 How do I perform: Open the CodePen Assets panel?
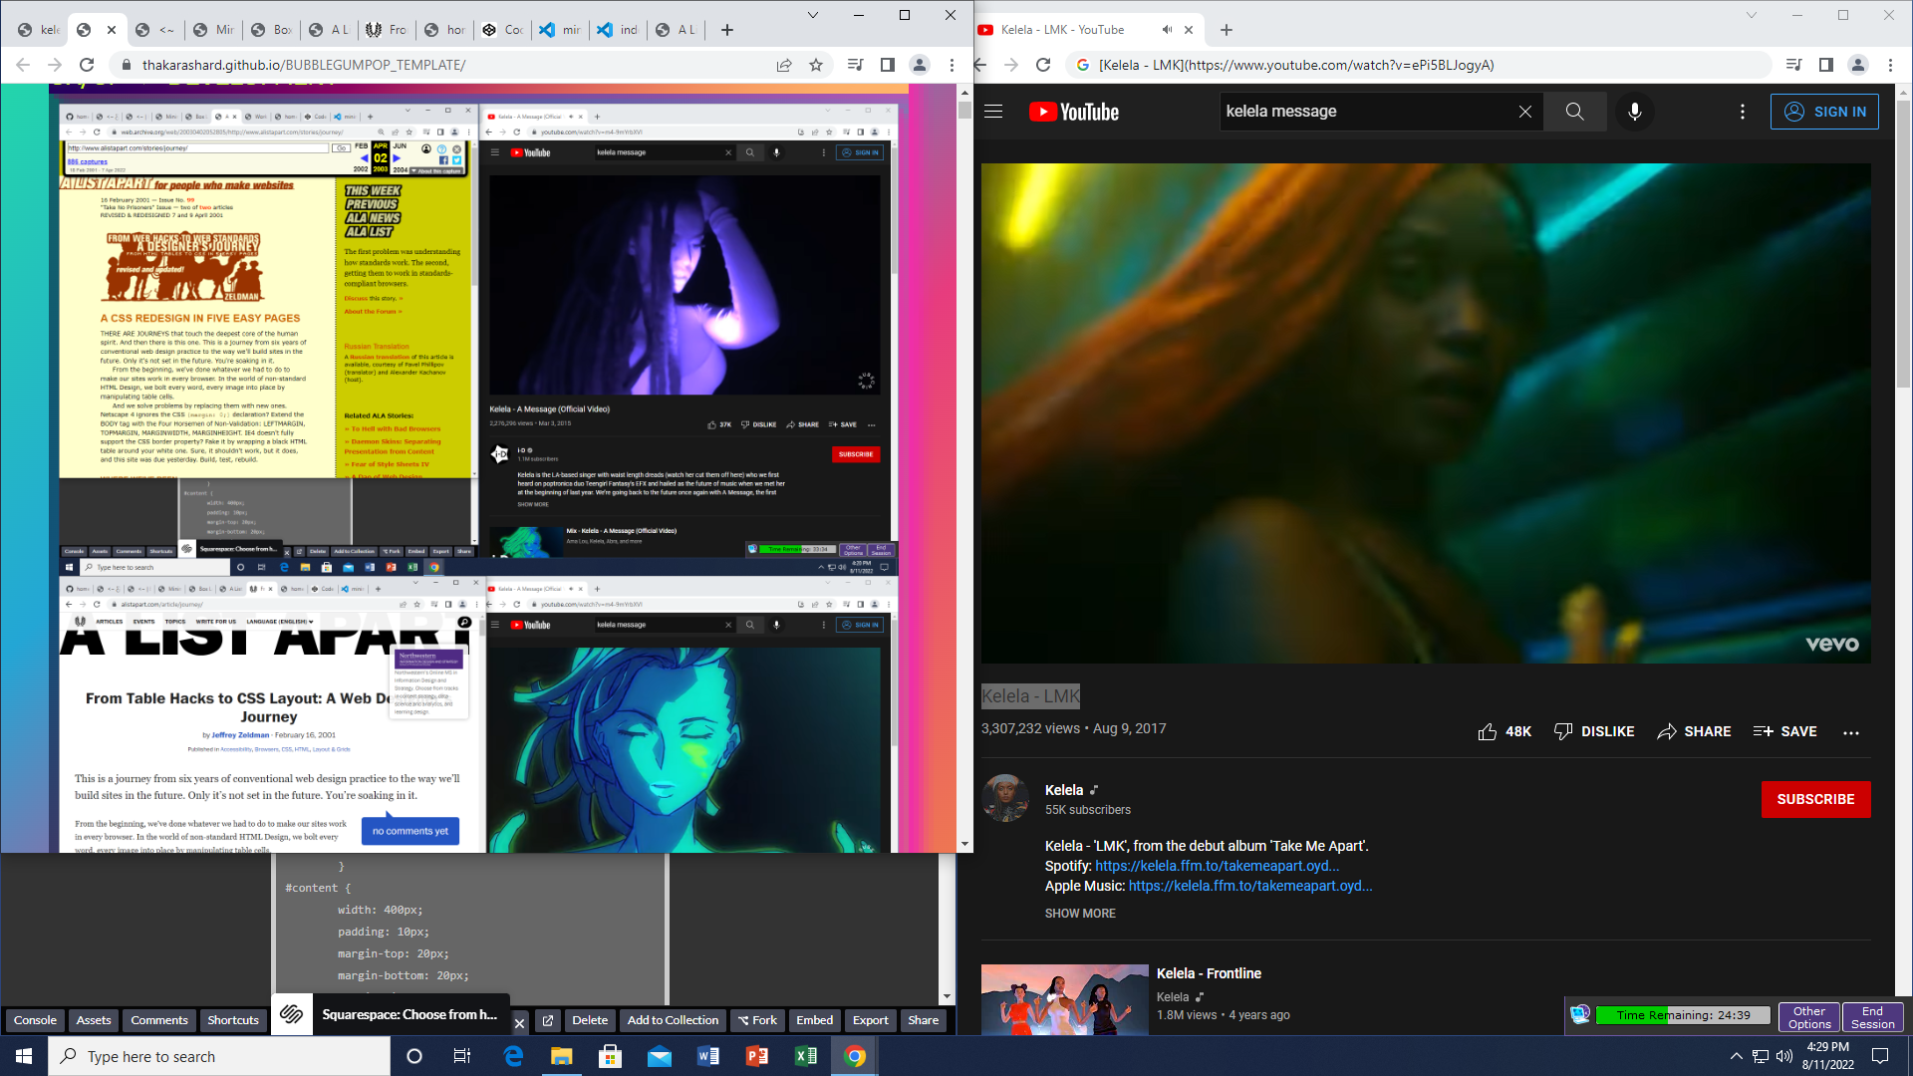tap(94, 1020)
